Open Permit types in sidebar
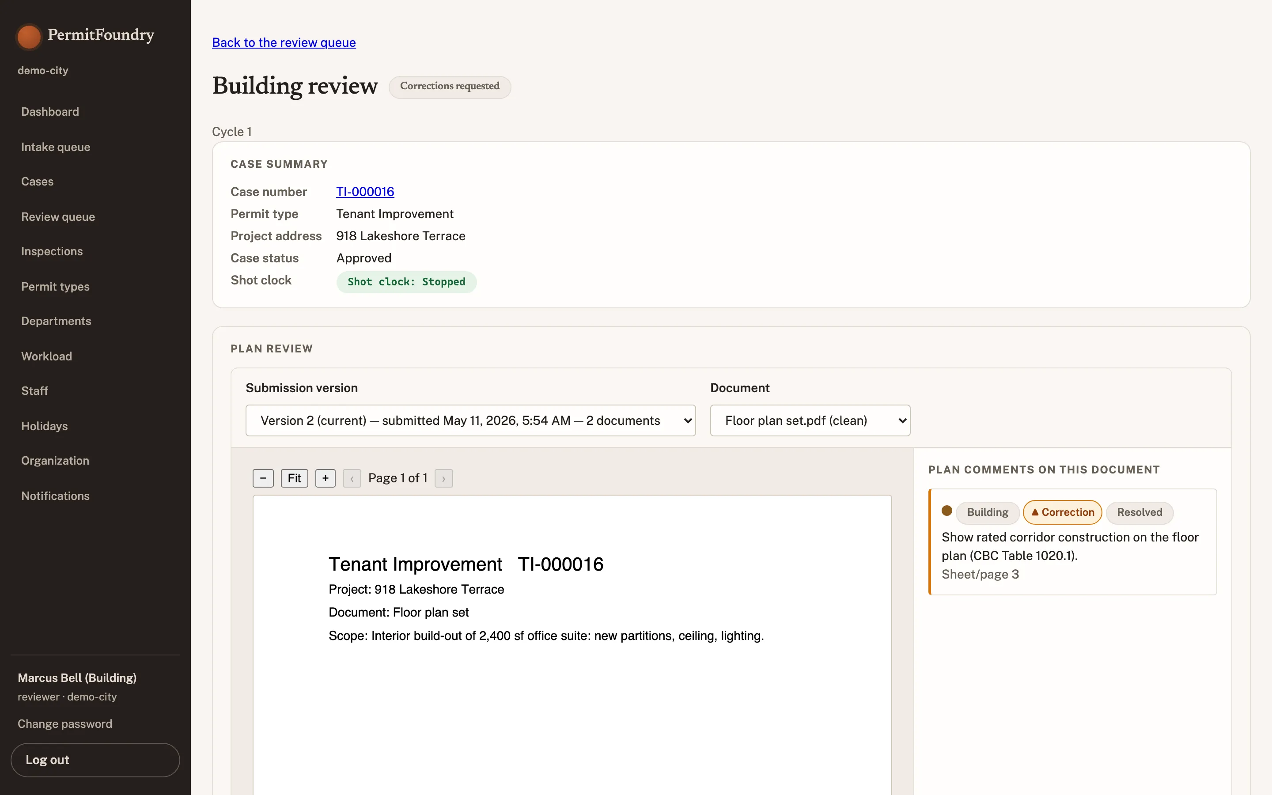Screen dimensions: 1272x795 55,287
